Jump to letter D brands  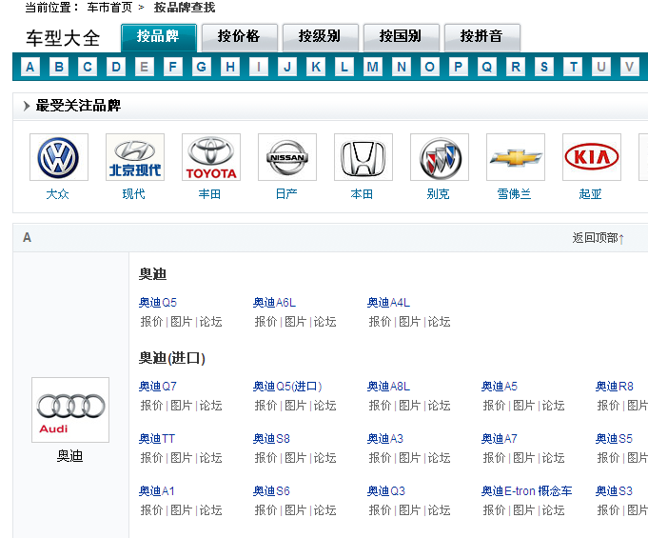(x=116, y=67)
